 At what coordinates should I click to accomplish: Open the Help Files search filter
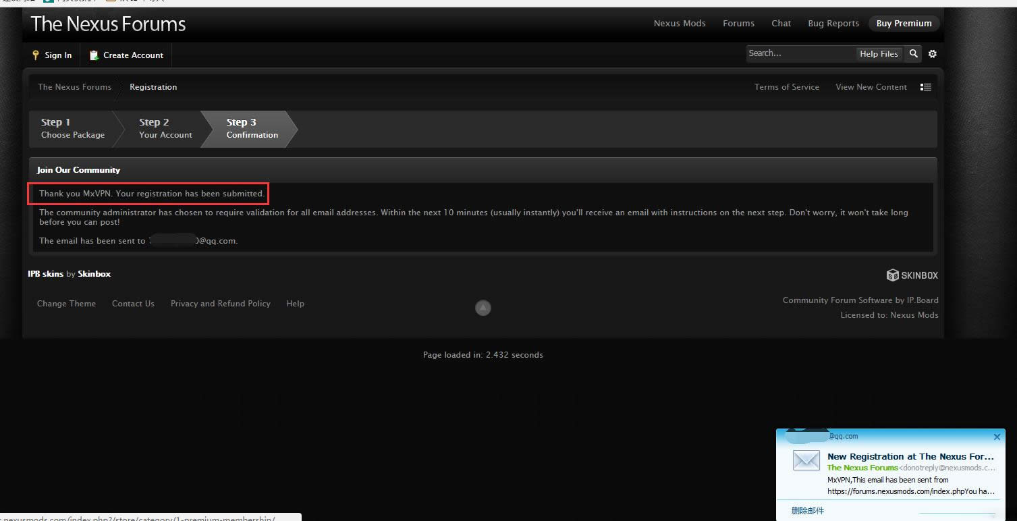point(878,54)
